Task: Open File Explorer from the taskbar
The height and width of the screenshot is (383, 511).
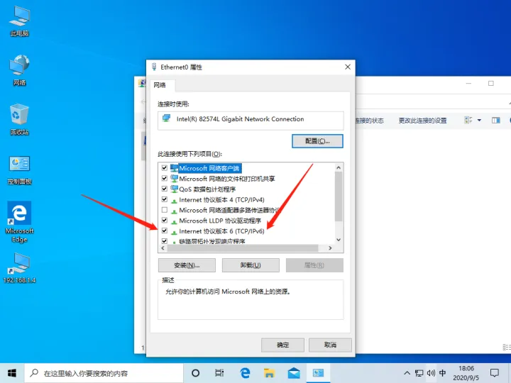Action: 269,373
